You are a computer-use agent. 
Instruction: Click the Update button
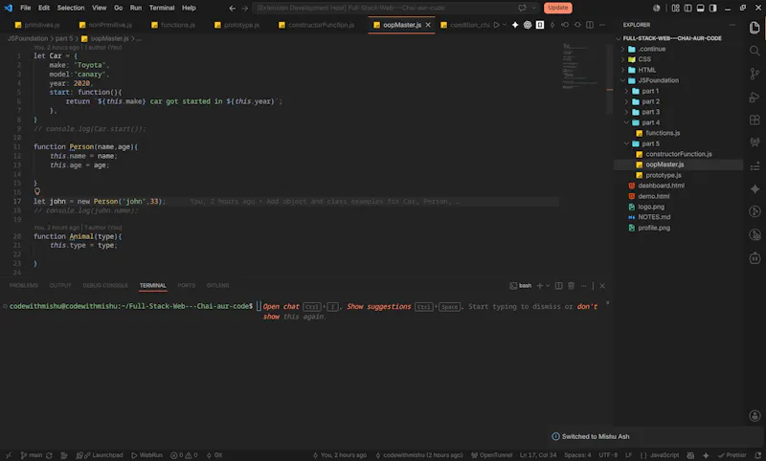pos(558,8)
